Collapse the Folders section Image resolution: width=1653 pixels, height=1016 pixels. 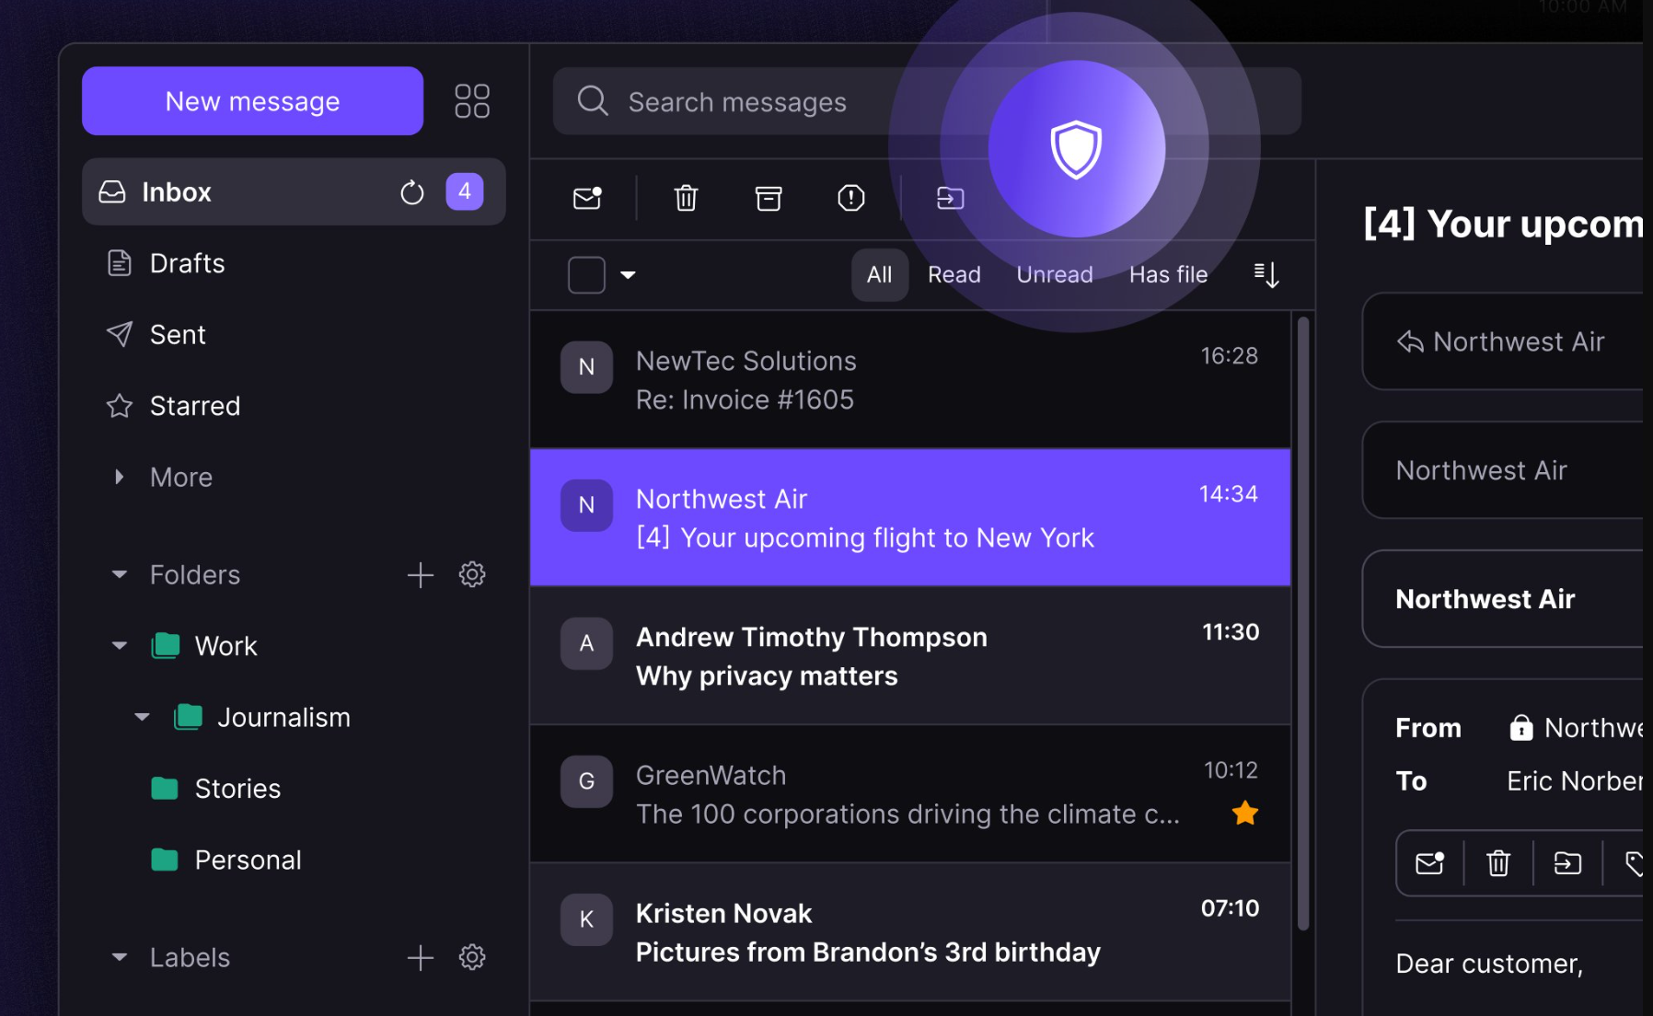pos(119,574)
